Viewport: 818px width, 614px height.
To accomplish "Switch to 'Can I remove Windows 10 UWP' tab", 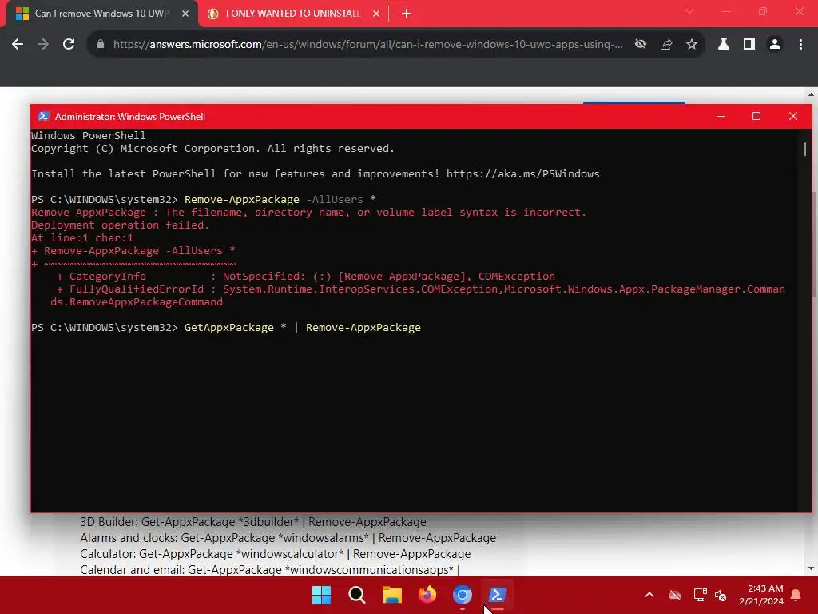I will coord(101,14).
